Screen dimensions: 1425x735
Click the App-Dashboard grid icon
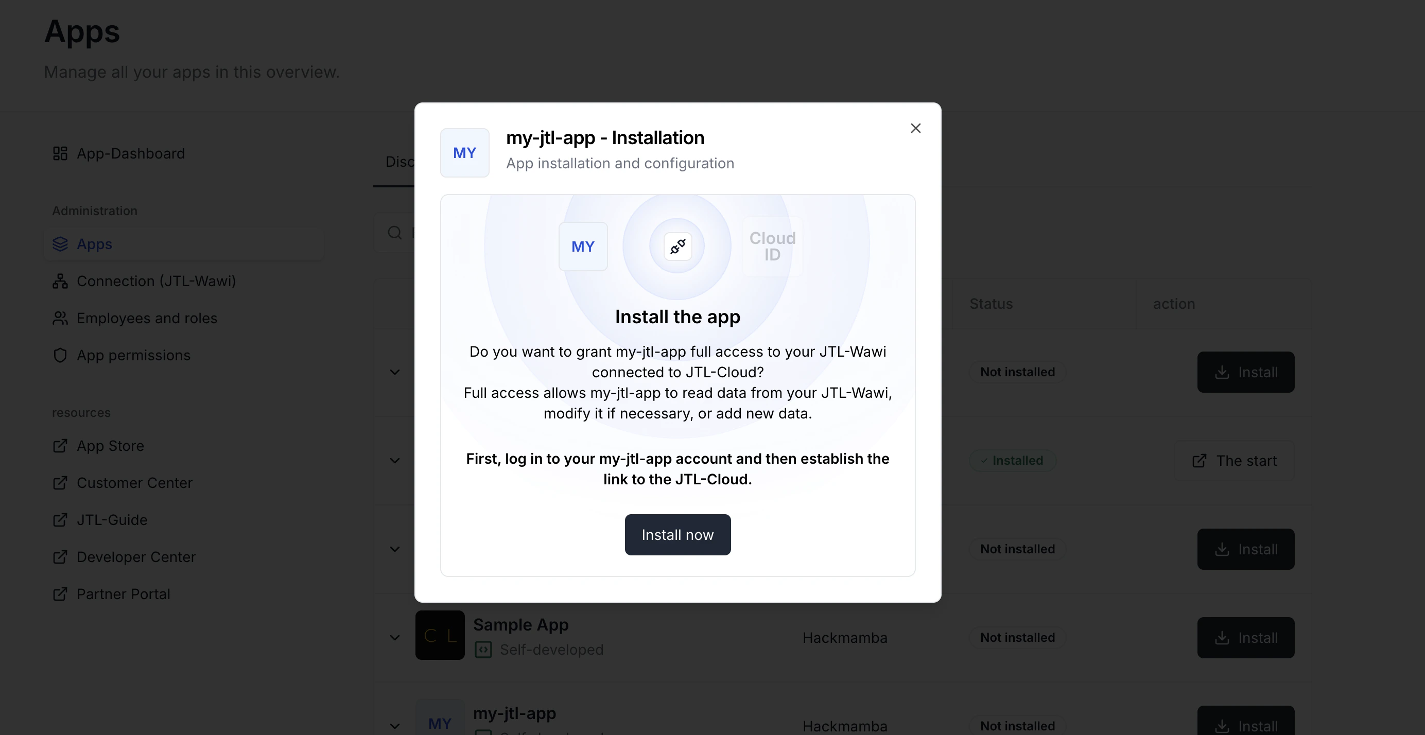point(61,154)
